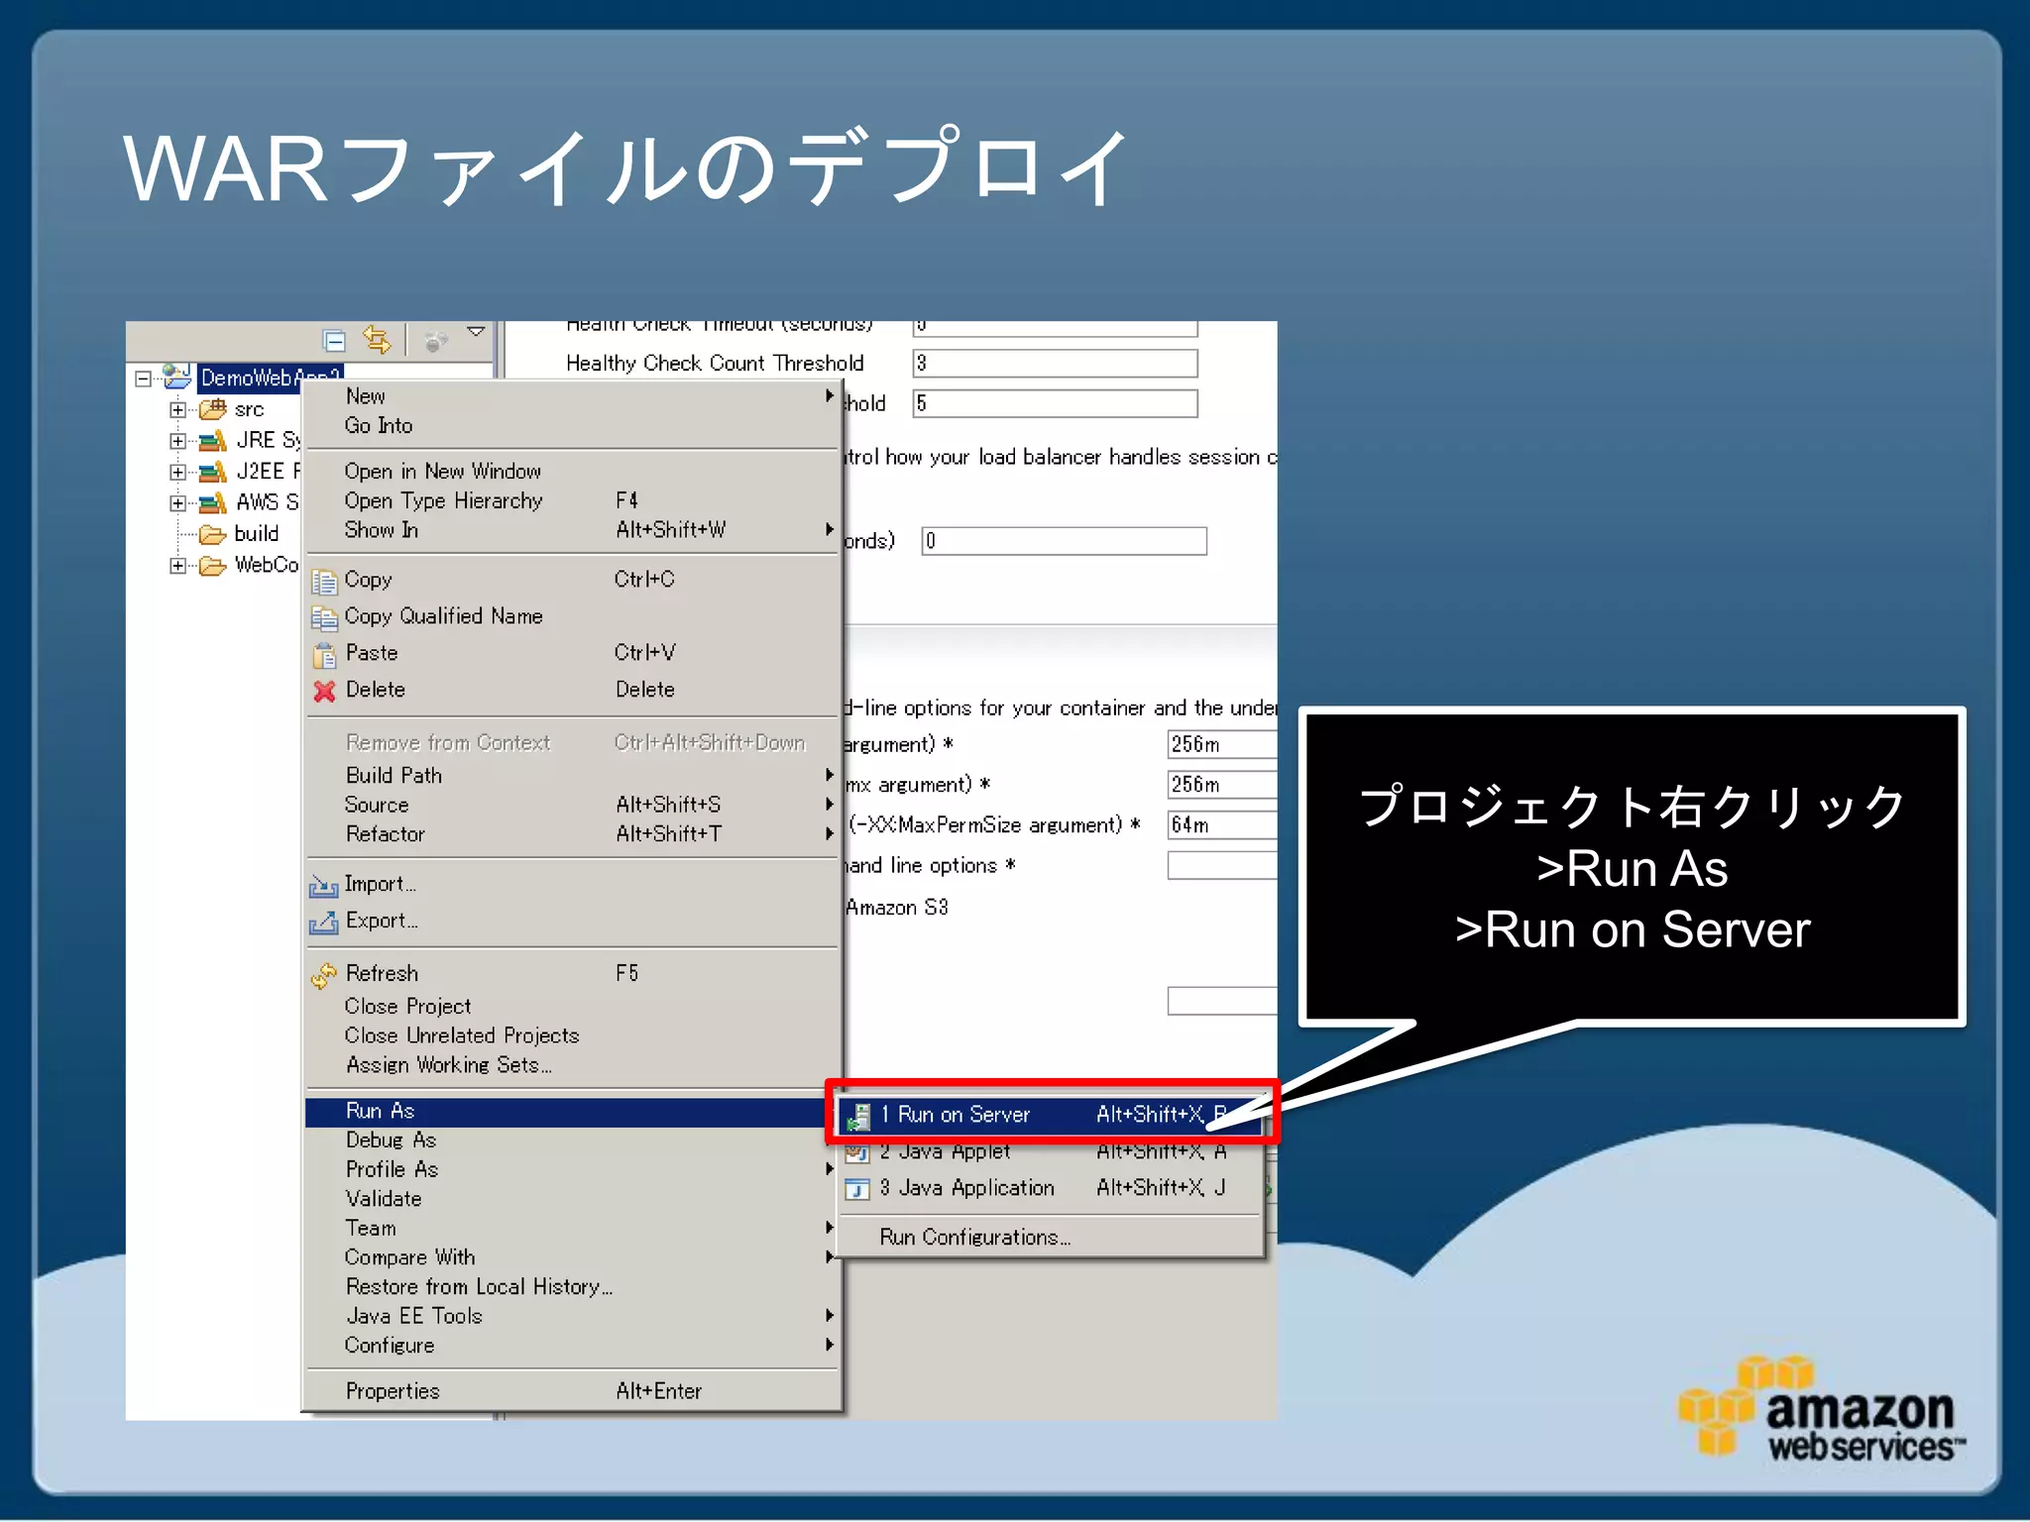Expand the JRE System Library node

(177, 441)
